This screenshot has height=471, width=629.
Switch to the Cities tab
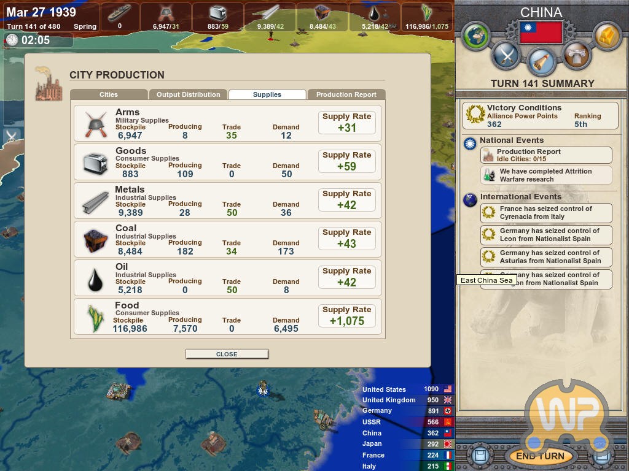coord(109,94)
